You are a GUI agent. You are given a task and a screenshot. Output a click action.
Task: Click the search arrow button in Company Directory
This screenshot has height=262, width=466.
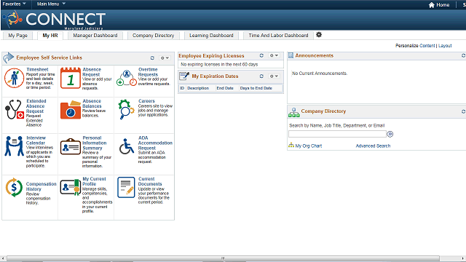pos(390,134)
